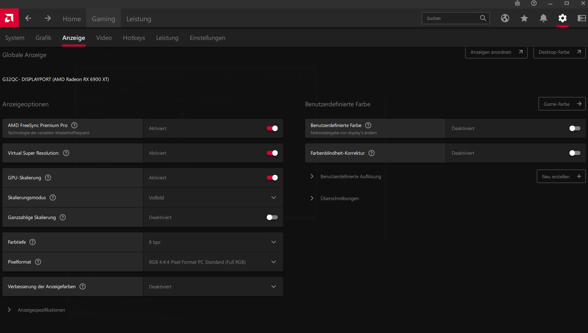
Task: Open Pixelformat RGB 4:4:4 dropdown
Action: click(x=213, y=262)
